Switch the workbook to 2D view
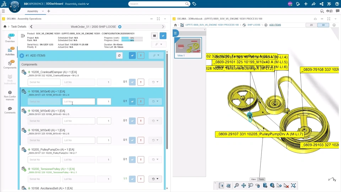 pos(312,25)
